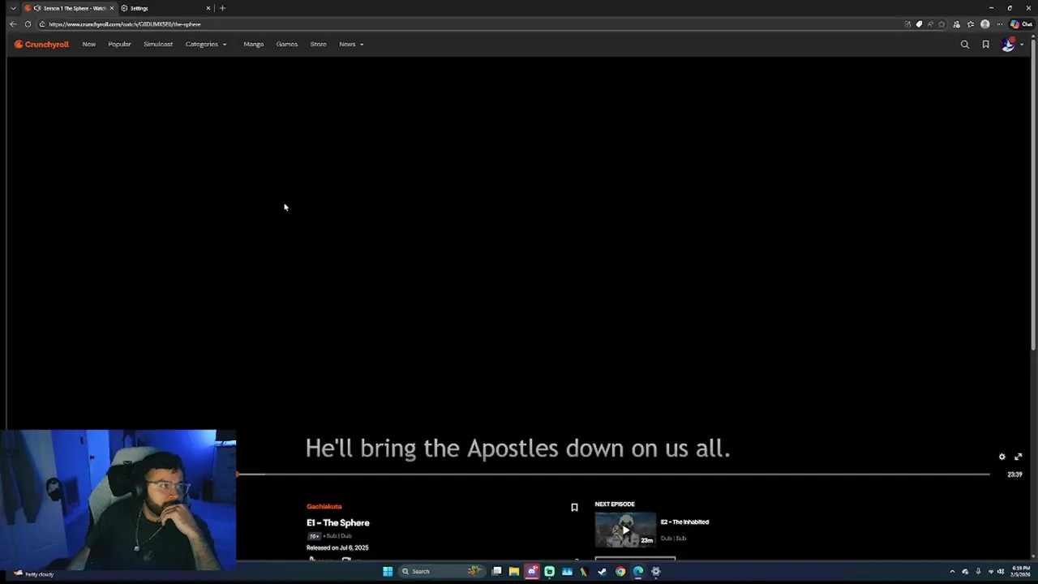Show hidden system tray icons

[x=953, y=572]
